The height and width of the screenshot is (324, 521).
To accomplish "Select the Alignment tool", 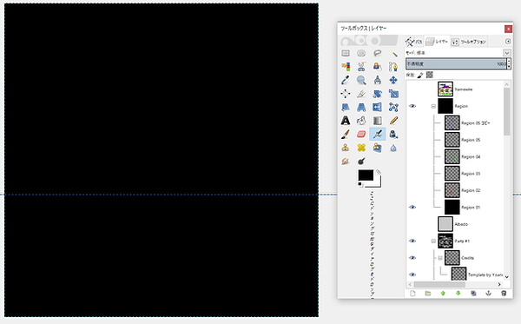I will (x=346, y=94).
